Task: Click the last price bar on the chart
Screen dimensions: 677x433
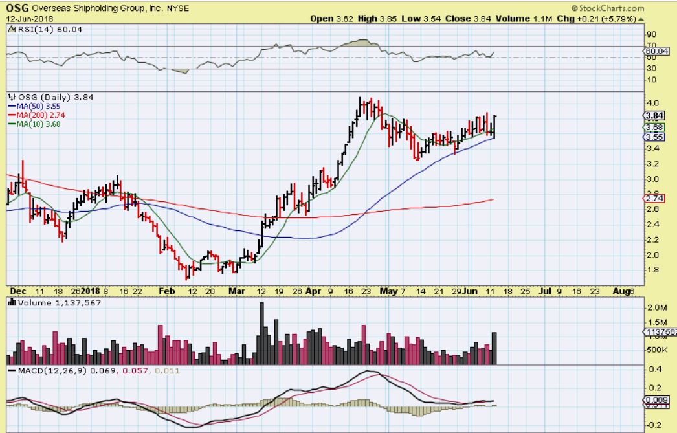Action: [x=494, y=127]
